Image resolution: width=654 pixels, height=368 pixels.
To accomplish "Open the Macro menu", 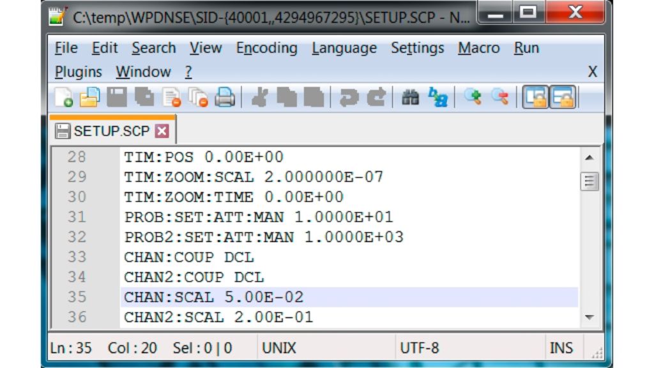I will (478, 48).
